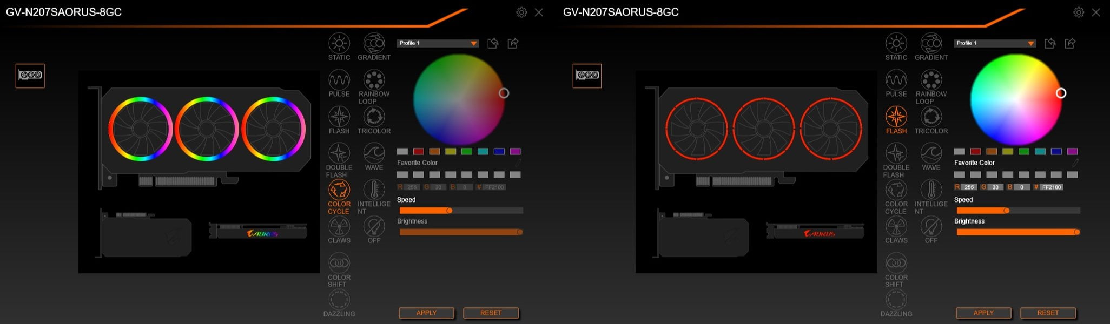Pick TRICOLOR effect in the right window
Image resolution: width=1110 pixels, height=324 pixels.
(x=931, y=117)
